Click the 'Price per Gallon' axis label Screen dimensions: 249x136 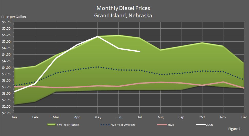[x=14, y=17]
